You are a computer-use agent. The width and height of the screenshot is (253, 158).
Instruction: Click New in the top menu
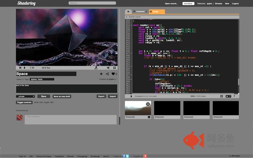[227, 4]
